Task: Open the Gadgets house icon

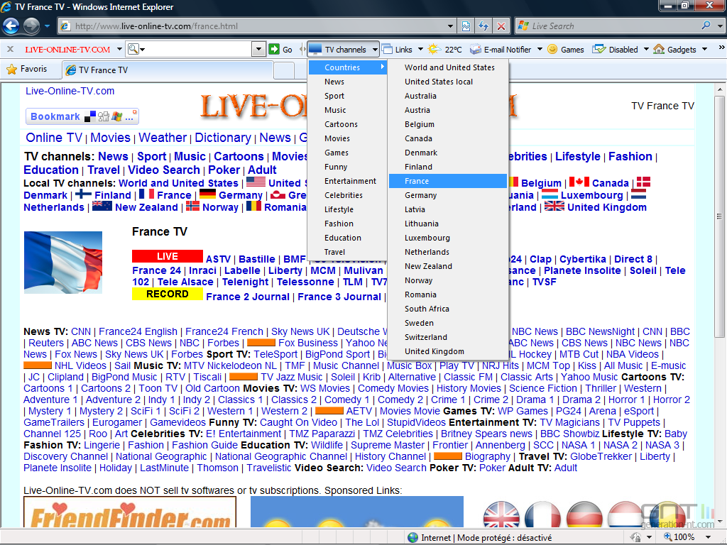Action: click(x=659, y=49)
